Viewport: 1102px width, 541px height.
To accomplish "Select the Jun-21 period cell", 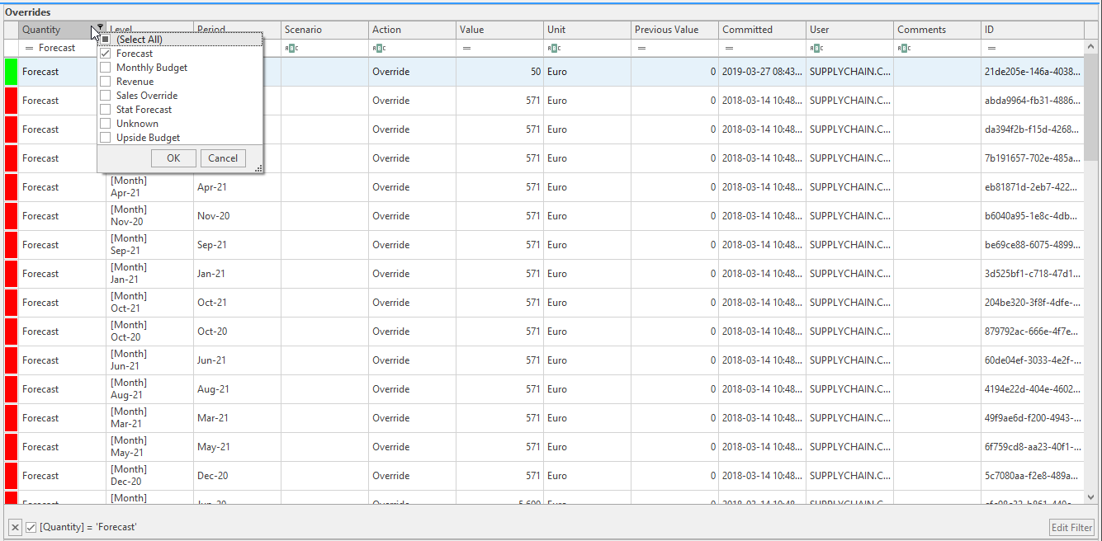I will click(237, 360).
